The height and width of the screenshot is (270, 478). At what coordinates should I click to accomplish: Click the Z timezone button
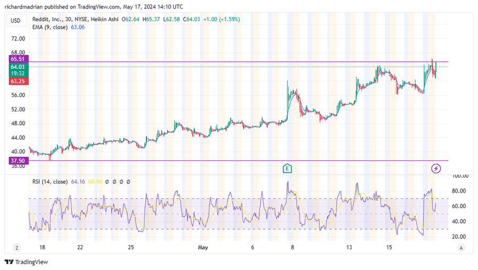[17, 248]
